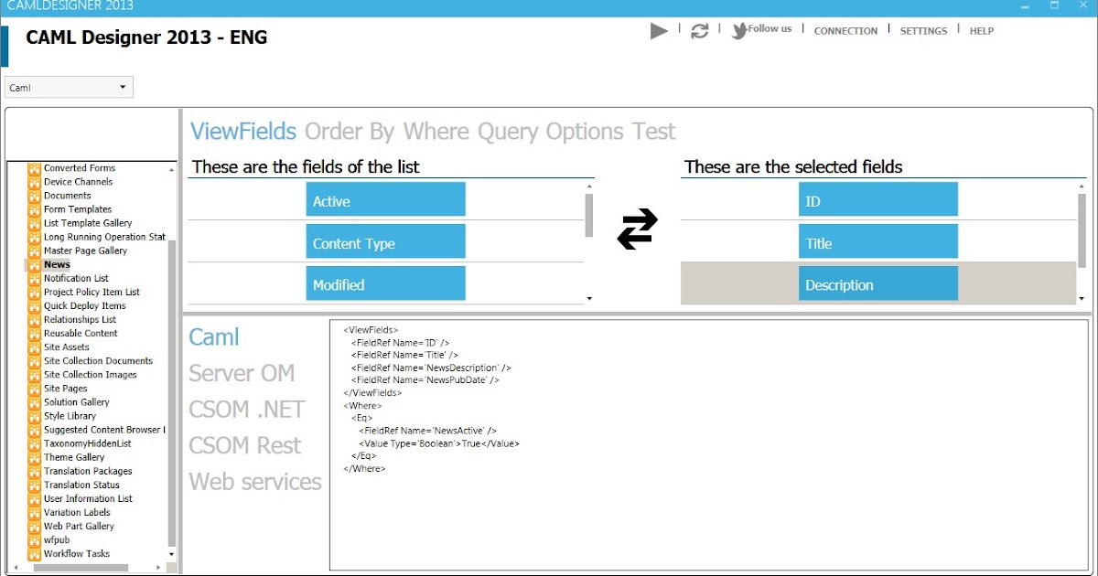Click the library icon next to Documents
The height and width of the screenshot is (576, 1098).
tap(34, 195)
